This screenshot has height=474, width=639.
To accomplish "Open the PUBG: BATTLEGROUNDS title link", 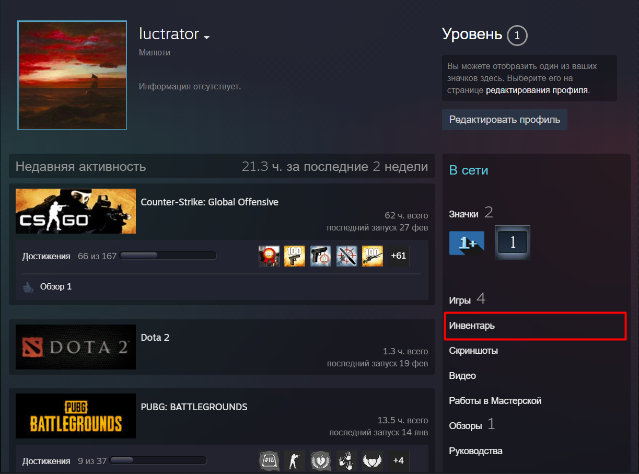I will tap(194, 407).
